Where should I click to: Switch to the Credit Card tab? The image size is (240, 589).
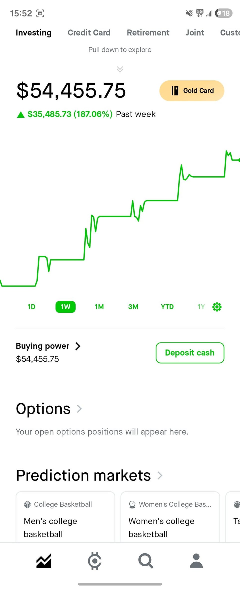[89, 32]
